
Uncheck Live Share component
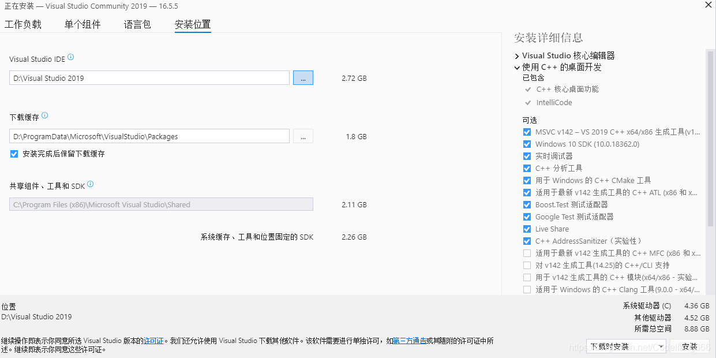point(527,229)
